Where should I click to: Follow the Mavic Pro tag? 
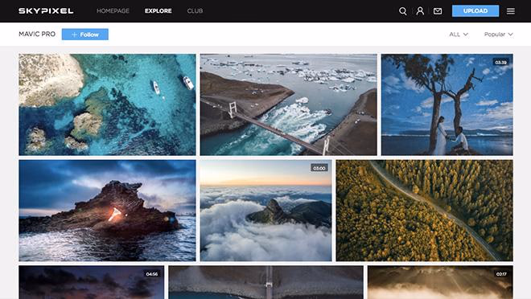pos(85,35)
